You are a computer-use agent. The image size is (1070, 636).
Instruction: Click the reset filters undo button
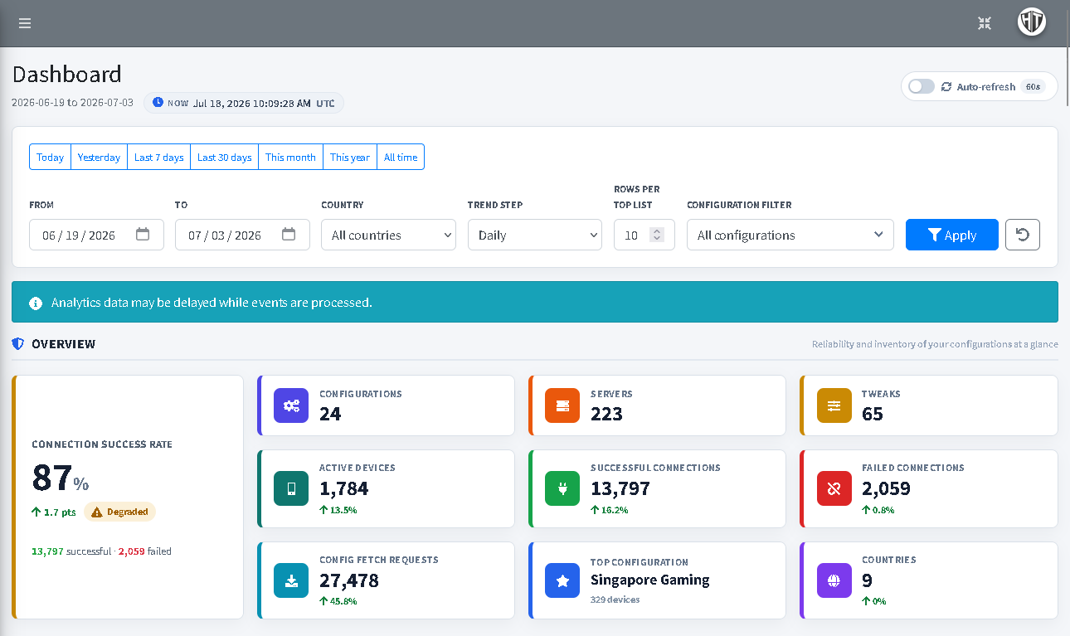1023,235
